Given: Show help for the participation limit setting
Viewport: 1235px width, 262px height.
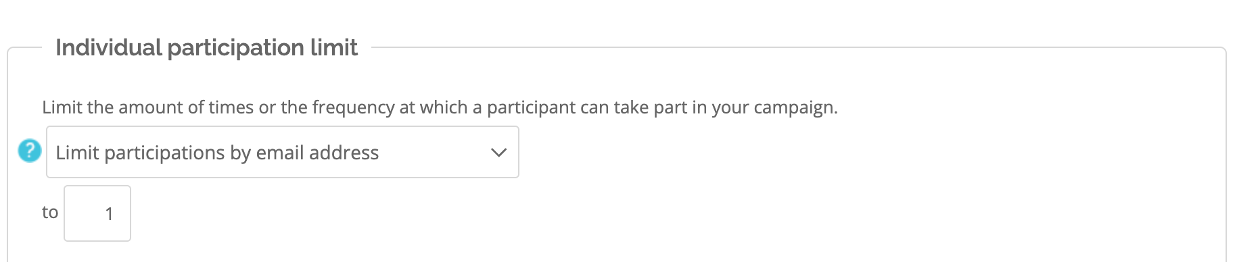Looking at the screenshot, I should pos(30,151).
